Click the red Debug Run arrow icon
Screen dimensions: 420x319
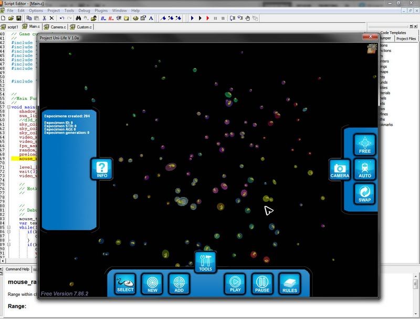click(207, 18)
